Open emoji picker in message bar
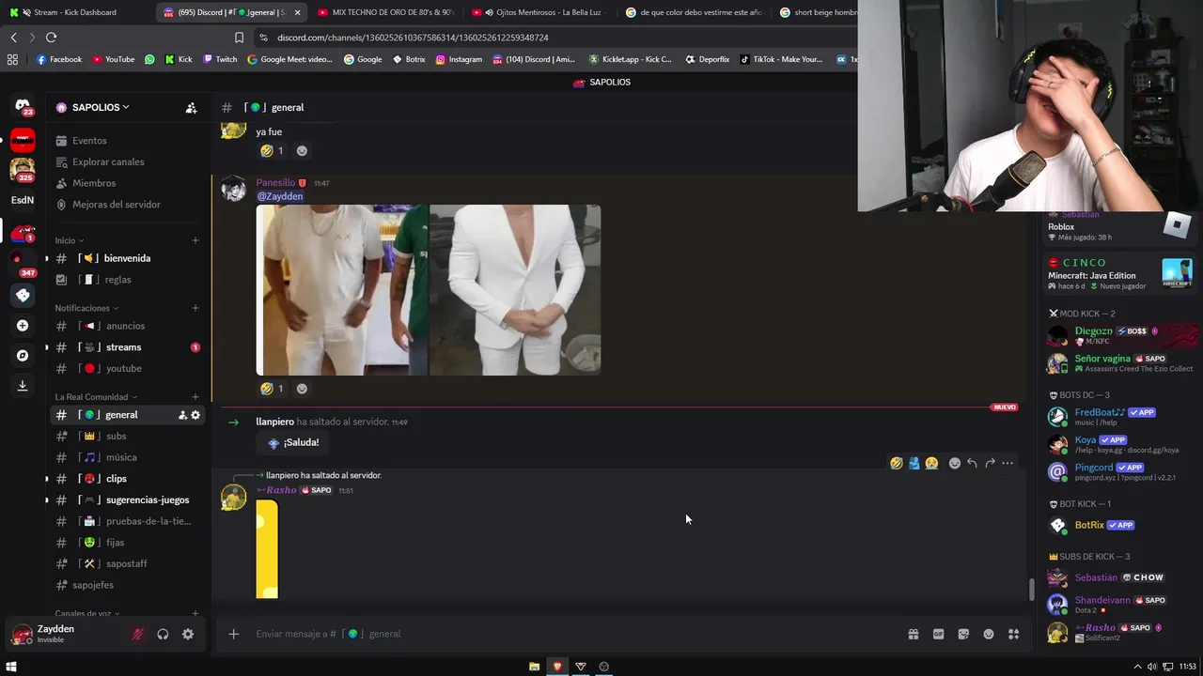 pos(989,635)
